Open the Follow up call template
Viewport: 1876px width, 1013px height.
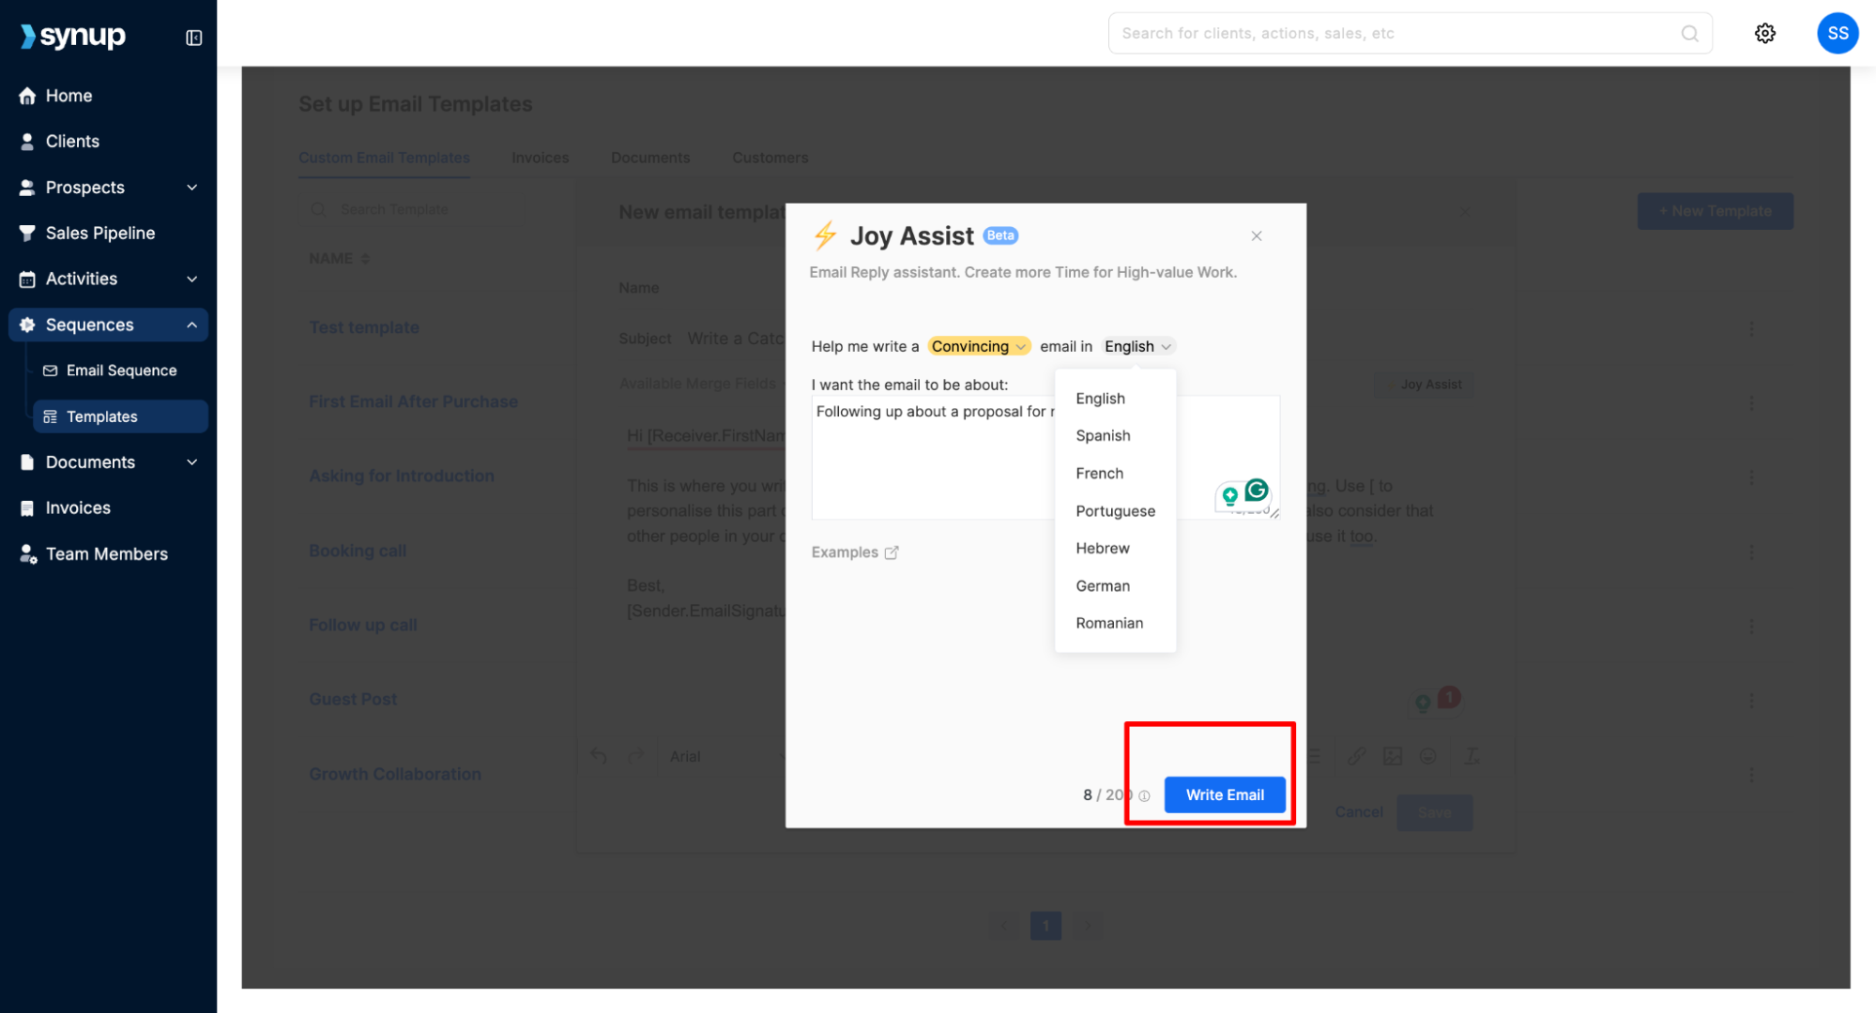(362, 625)
